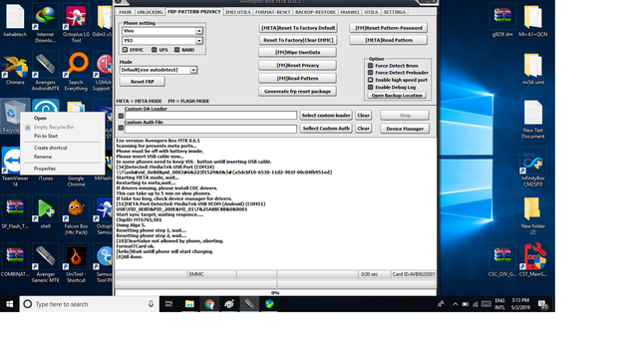The image size is (638, 364).
Task: Expand the Mode Default[exe autodetect] dropdown
Action: pyautogui.click(x=193, y=70)
